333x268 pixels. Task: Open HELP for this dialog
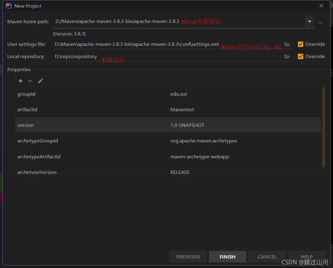click(x=307, y=257)
